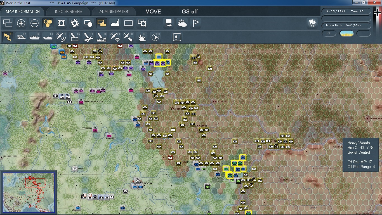This screenshot has width=382, height=215.
Task: Select the white infantry counter near Rzhev
Action: 75,169
